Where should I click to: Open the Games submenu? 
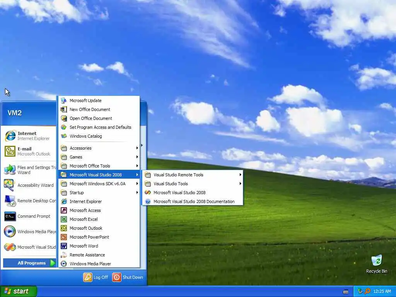pyautogui.click(x=99, y=157)
